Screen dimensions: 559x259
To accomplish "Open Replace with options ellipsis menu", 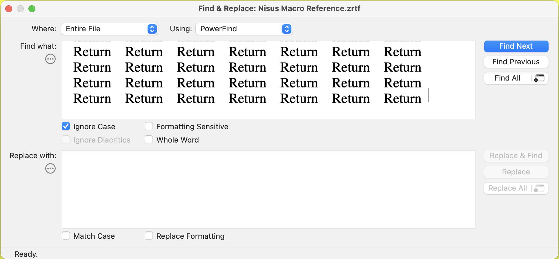I will coord(50,169).
